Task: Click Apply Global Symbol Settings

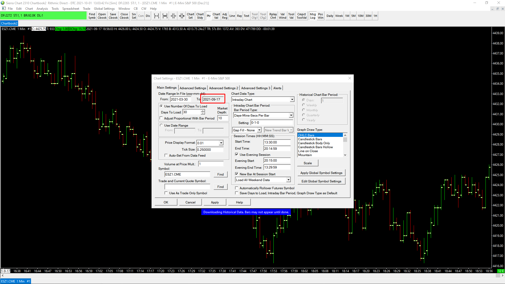Action: (321, 173)
